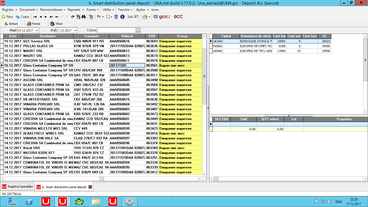Expand the Begin date dropdown
The height and width of the screenshot is (207, 368).
pos(37,30)
